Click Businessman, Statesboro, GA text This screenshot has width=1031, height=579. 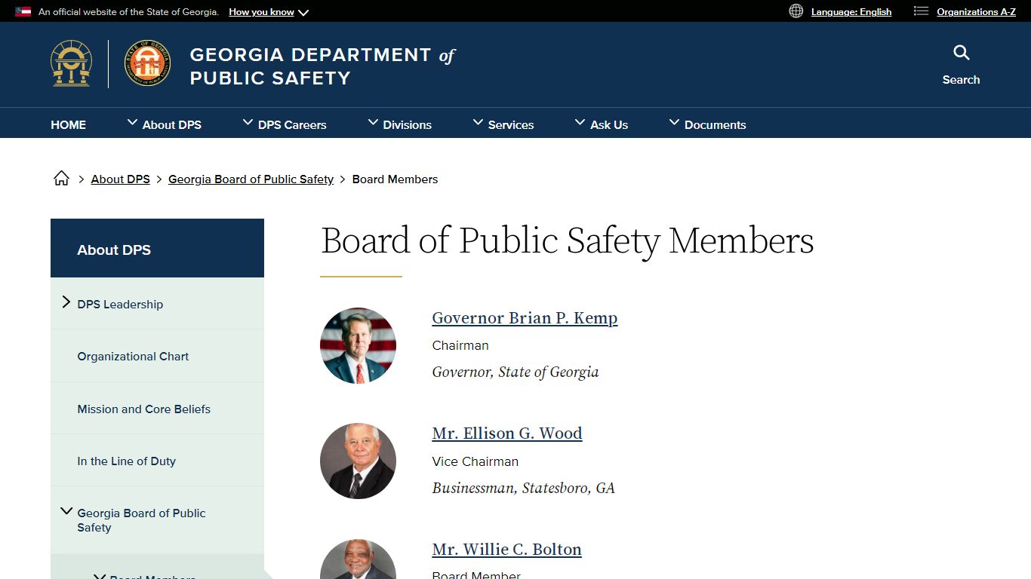[x=523, y=489]
